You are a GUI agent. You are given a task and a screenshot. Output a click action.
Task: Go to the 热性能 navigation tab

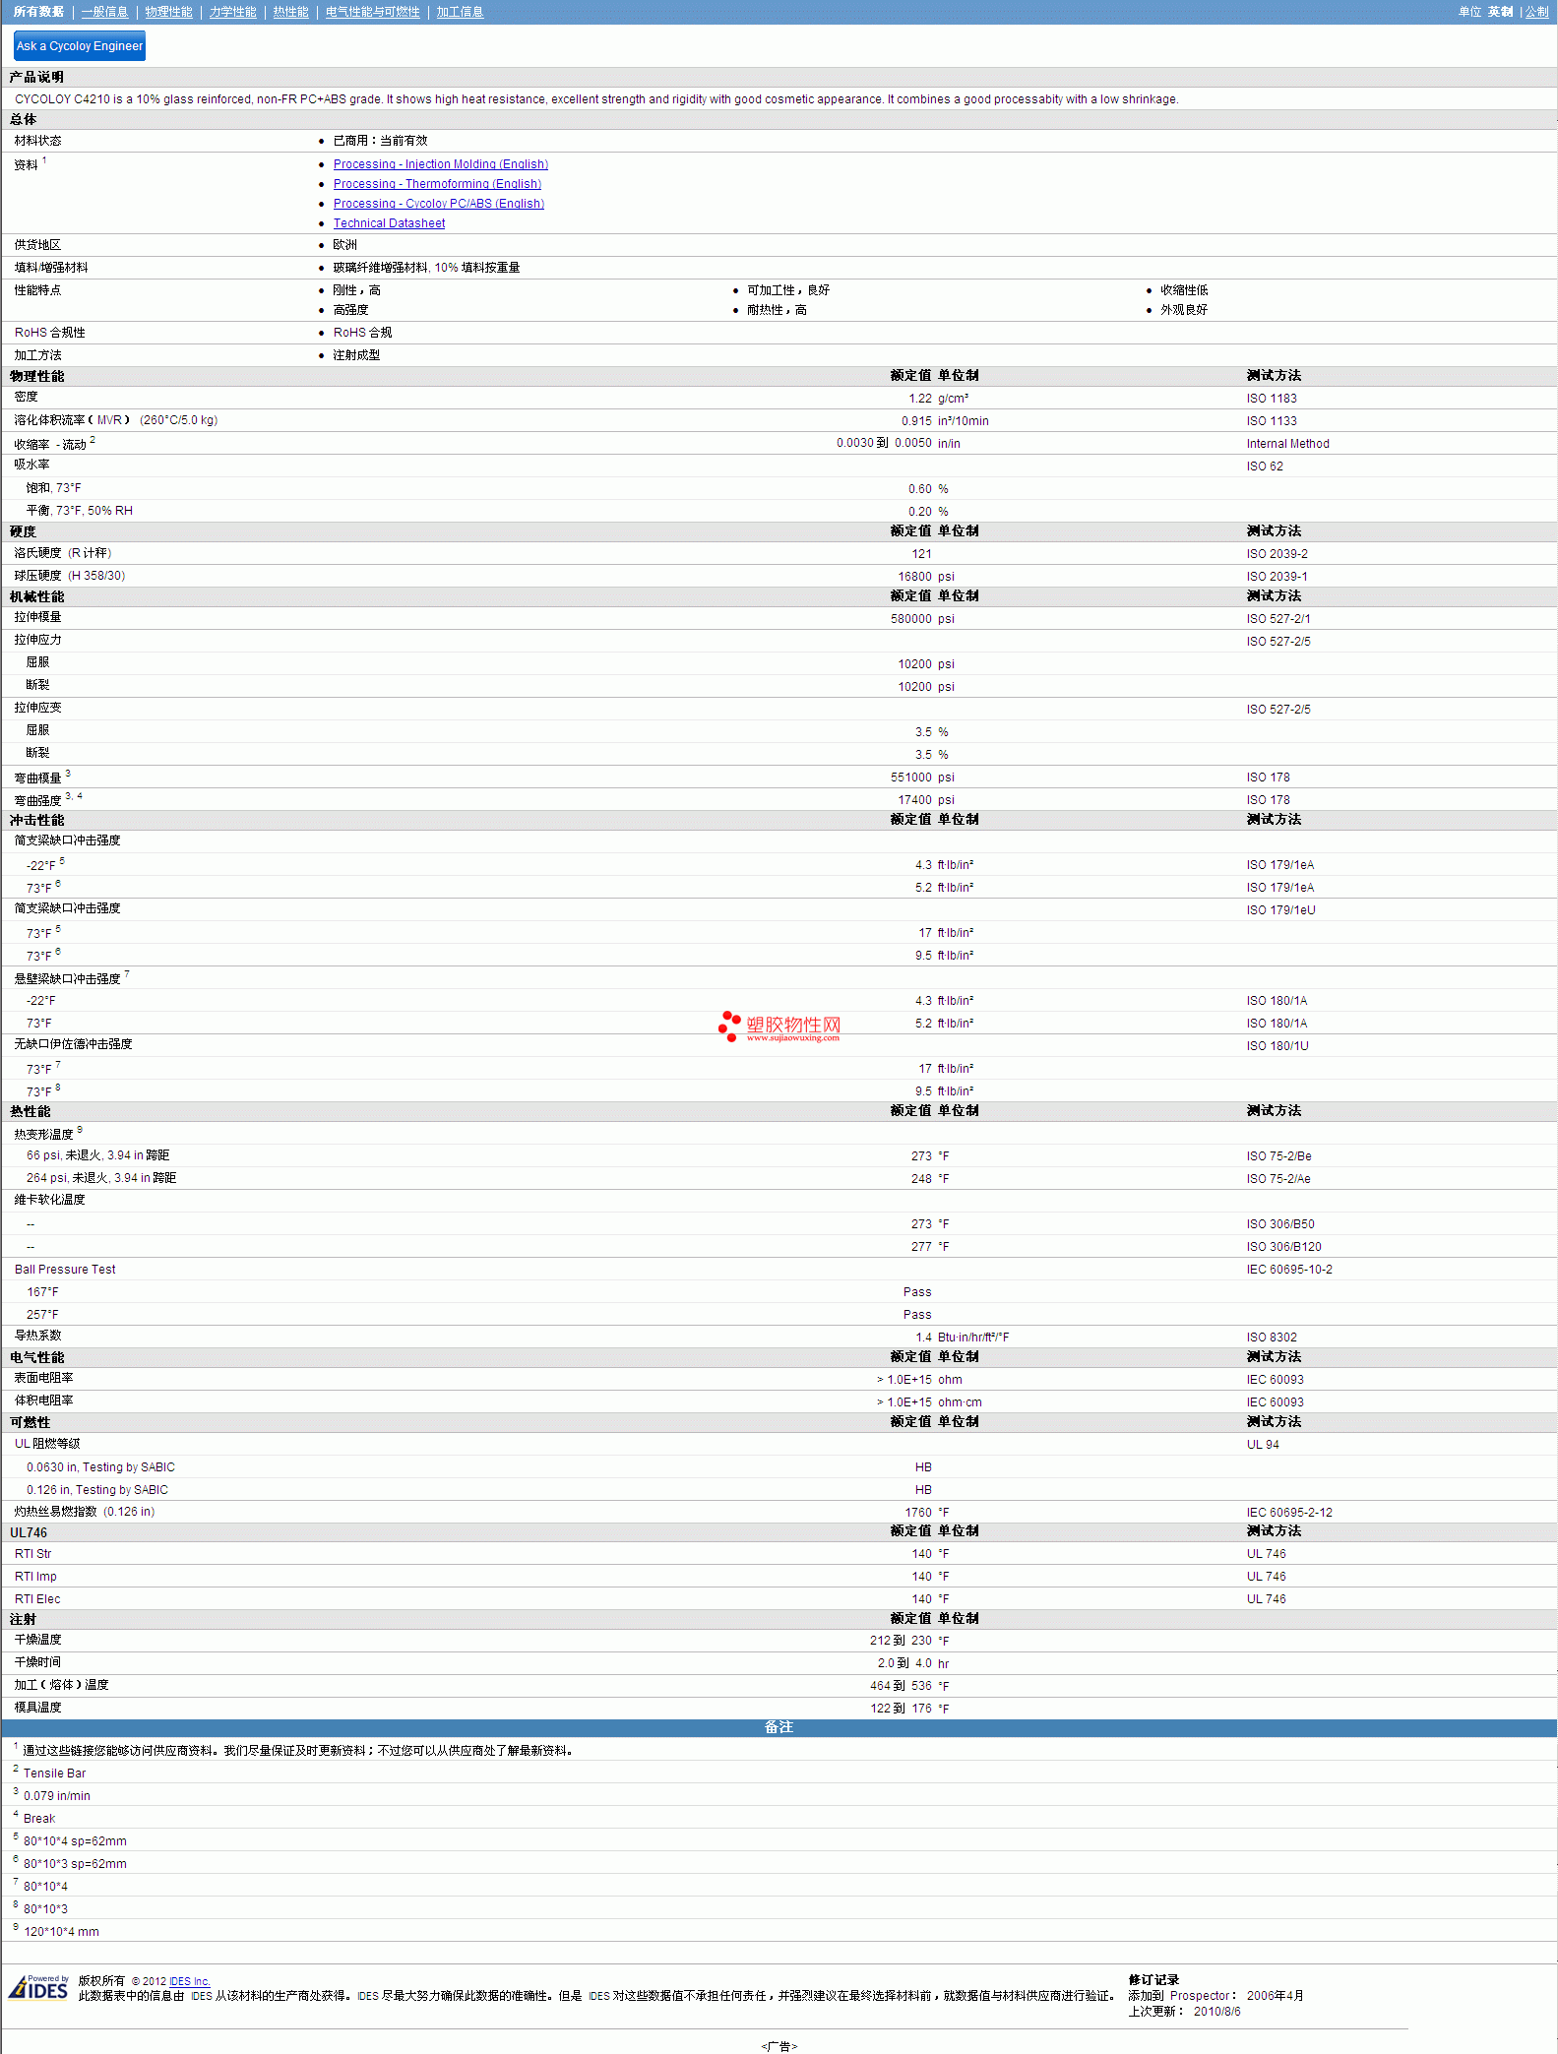click(x=290, y=12)
